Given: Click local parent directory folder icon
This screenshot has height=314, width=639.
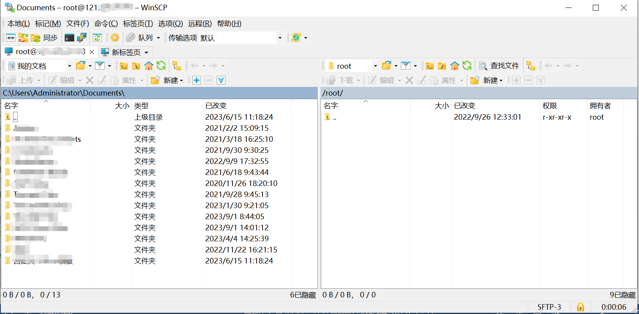Looking at the screenshot, I should pos(124,66).
